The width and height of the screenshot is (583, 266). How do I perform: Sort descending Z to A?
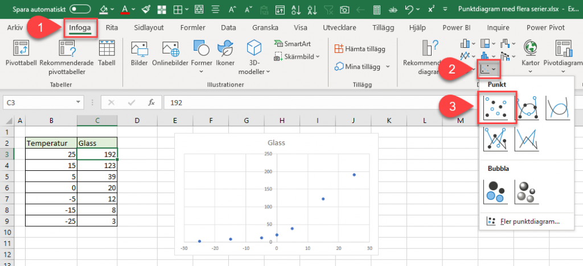pos(313,9)
